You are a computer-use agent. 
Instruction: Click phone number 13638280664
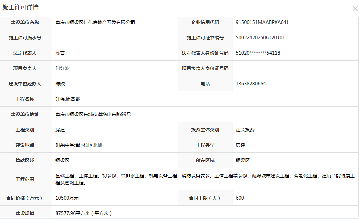coord(251,84)
